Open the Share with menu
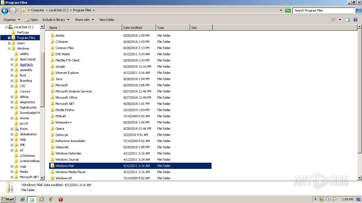Image resolution: width=362 pixels, height=203 pixels. click(x=84, y=20)
